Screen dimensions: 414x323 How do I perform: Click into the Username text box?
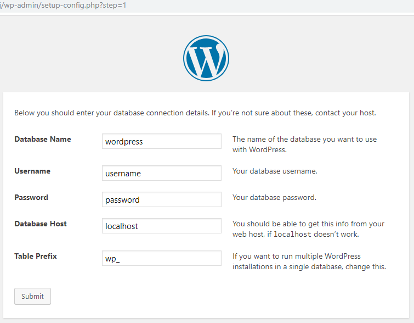[x=162, y=173]
